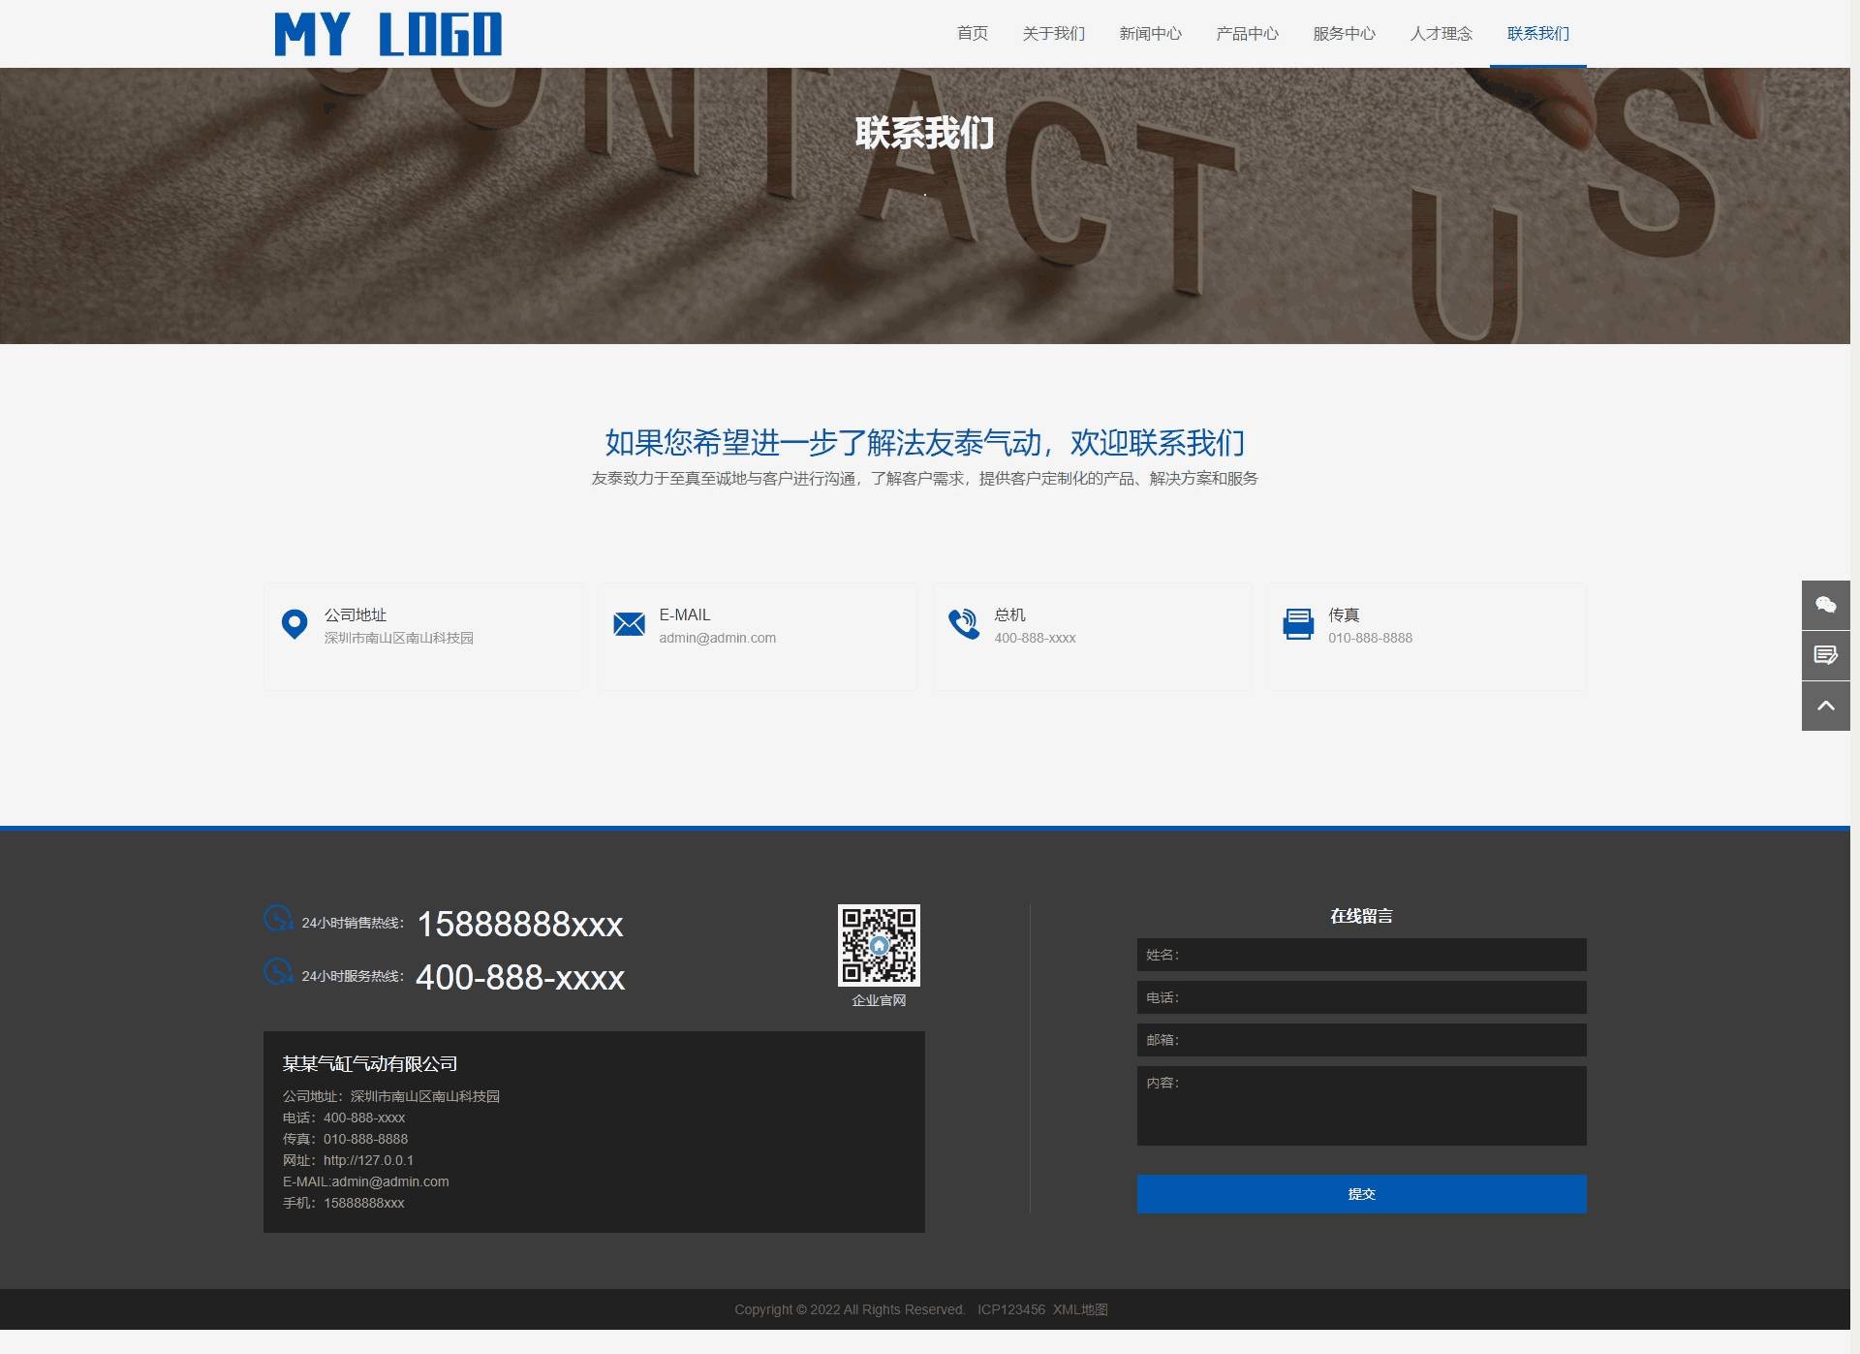Click the 网址 http://127.0.0.1 footer line
Screen dimensions: 1860x1354
(348, 1160)
